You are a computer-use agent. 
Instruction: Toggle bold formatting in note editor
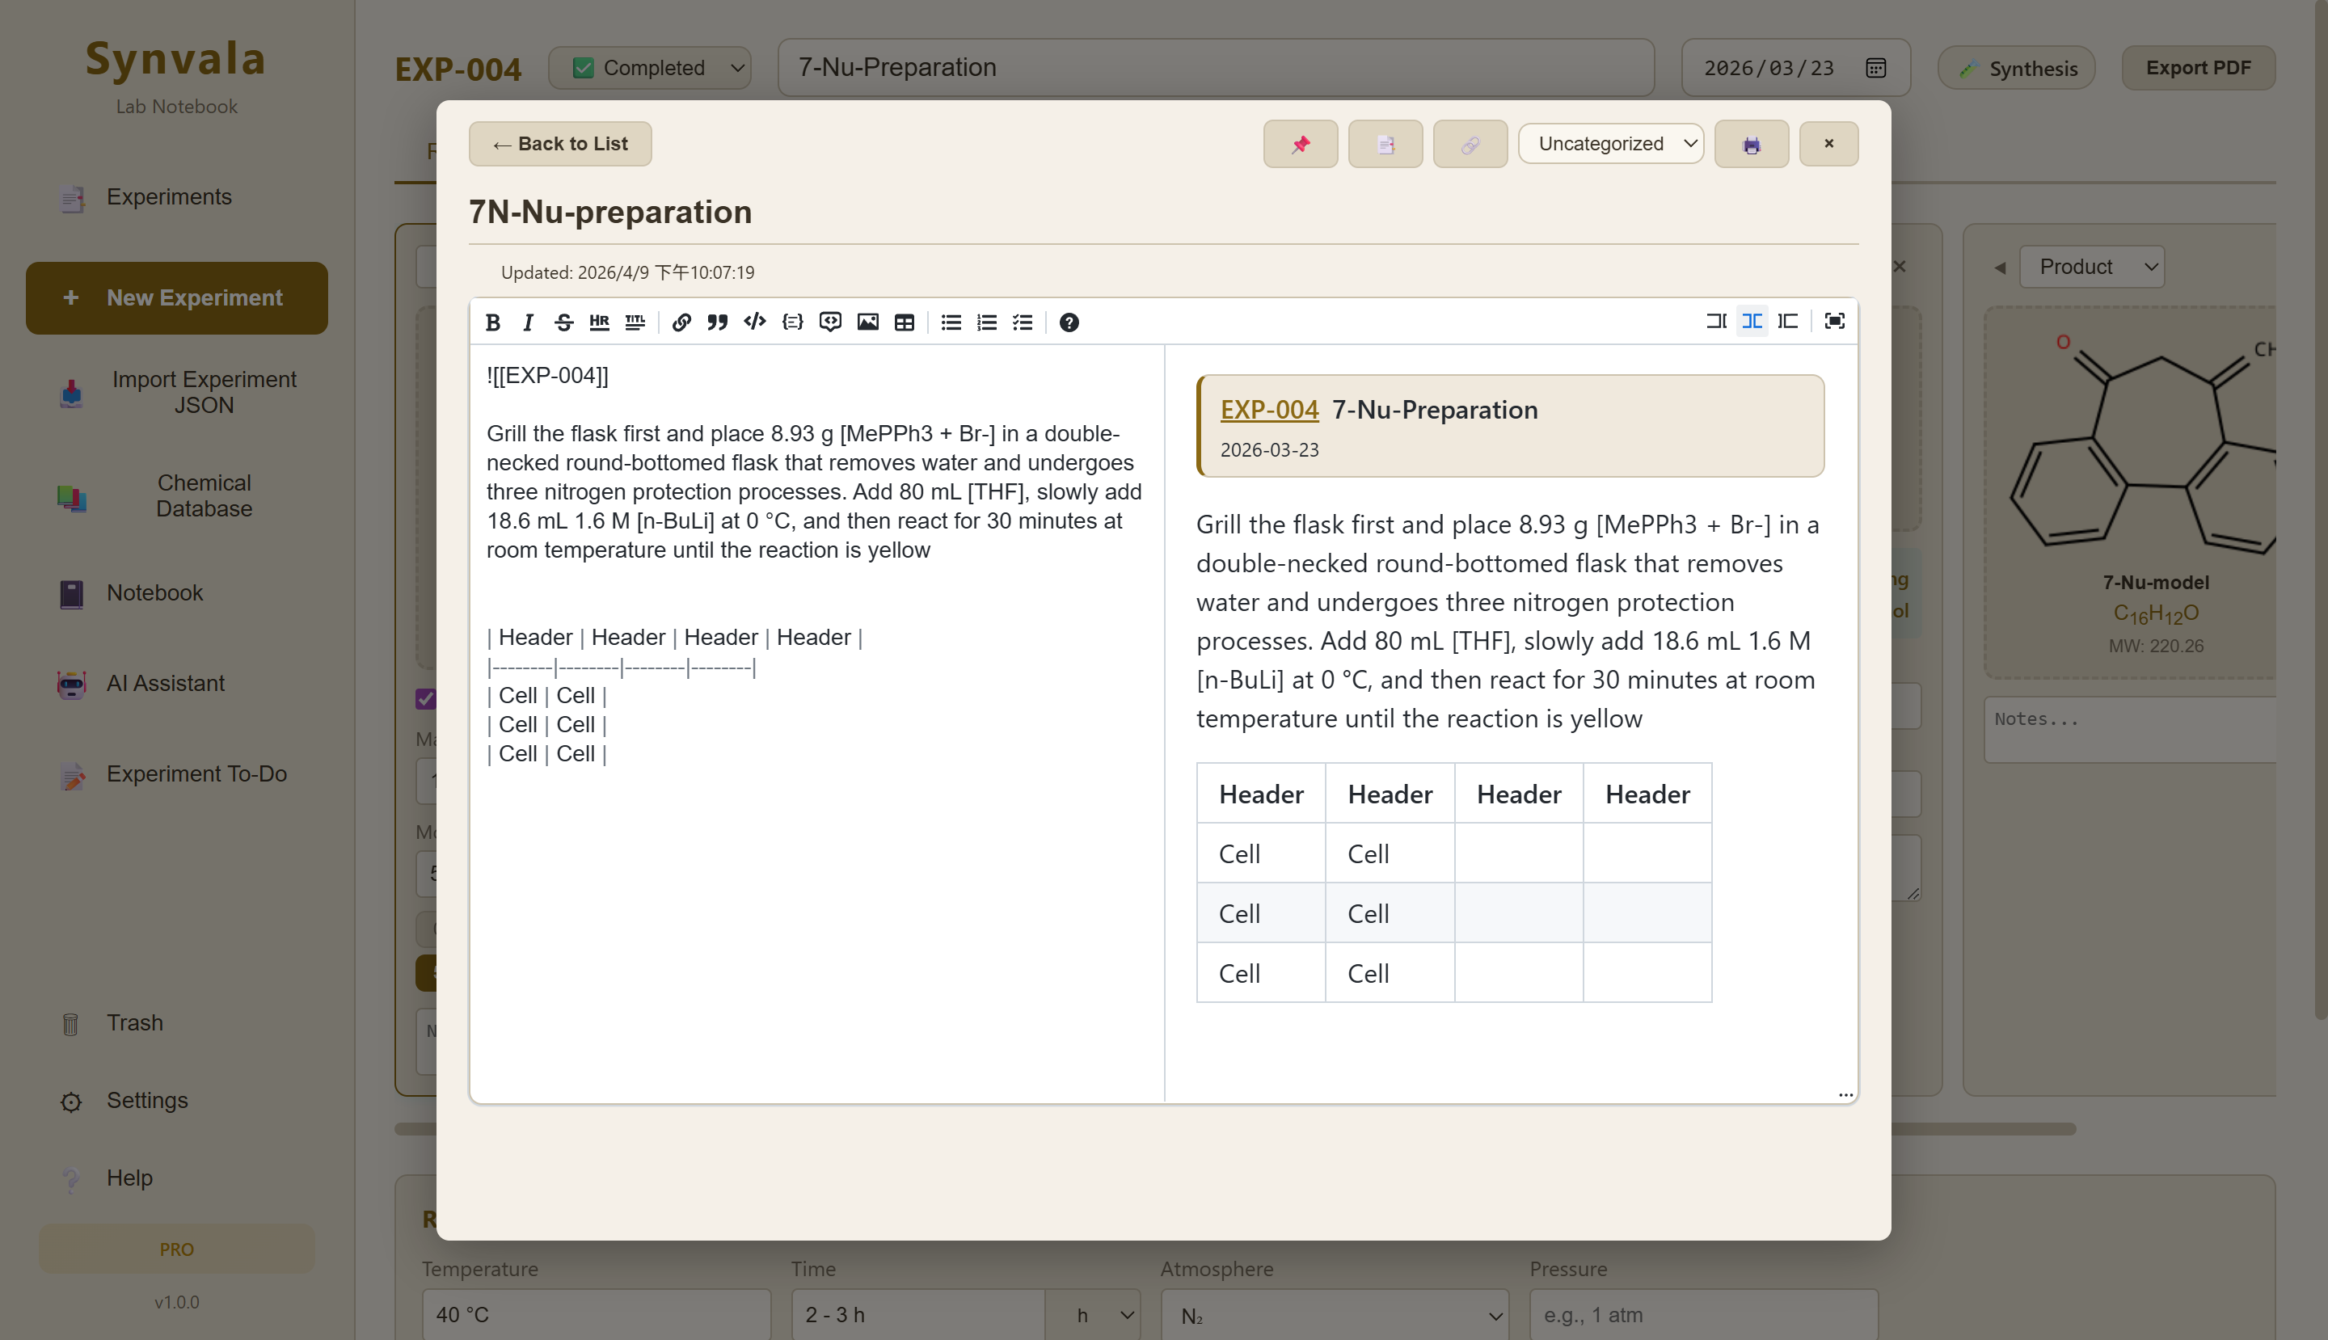(492, 322)
